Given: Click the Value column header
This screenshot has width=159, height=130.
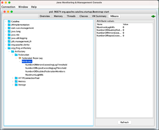Looking at the screenshot, I should coord(138,24).
